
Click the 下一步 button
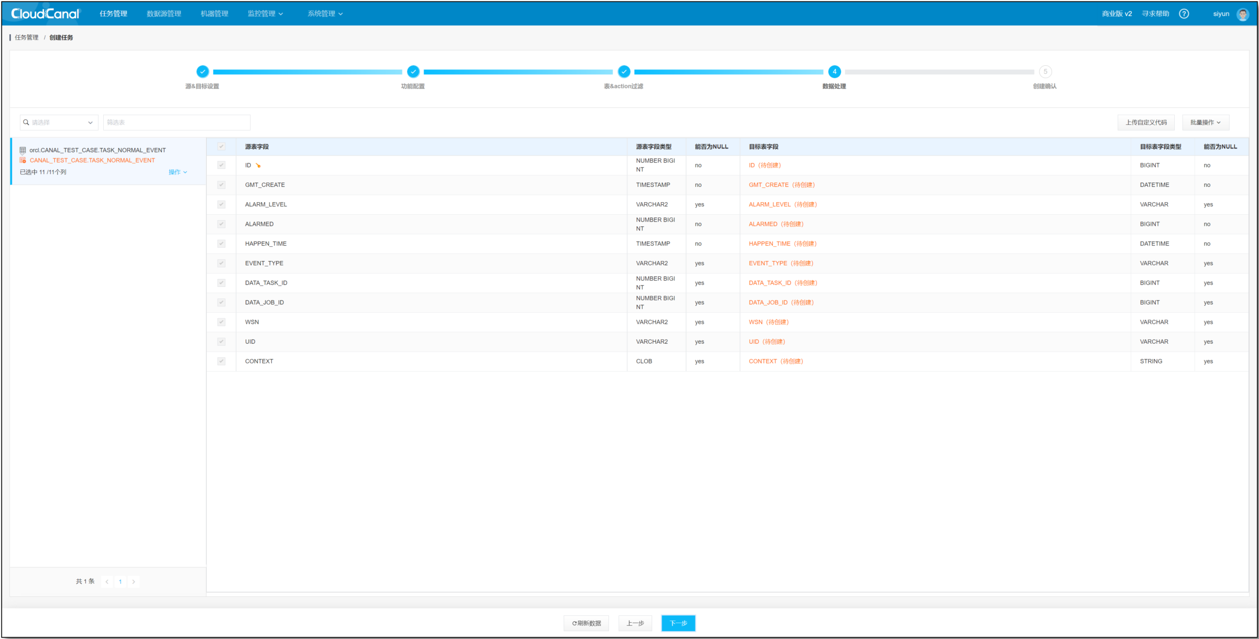tap(678, 623)
